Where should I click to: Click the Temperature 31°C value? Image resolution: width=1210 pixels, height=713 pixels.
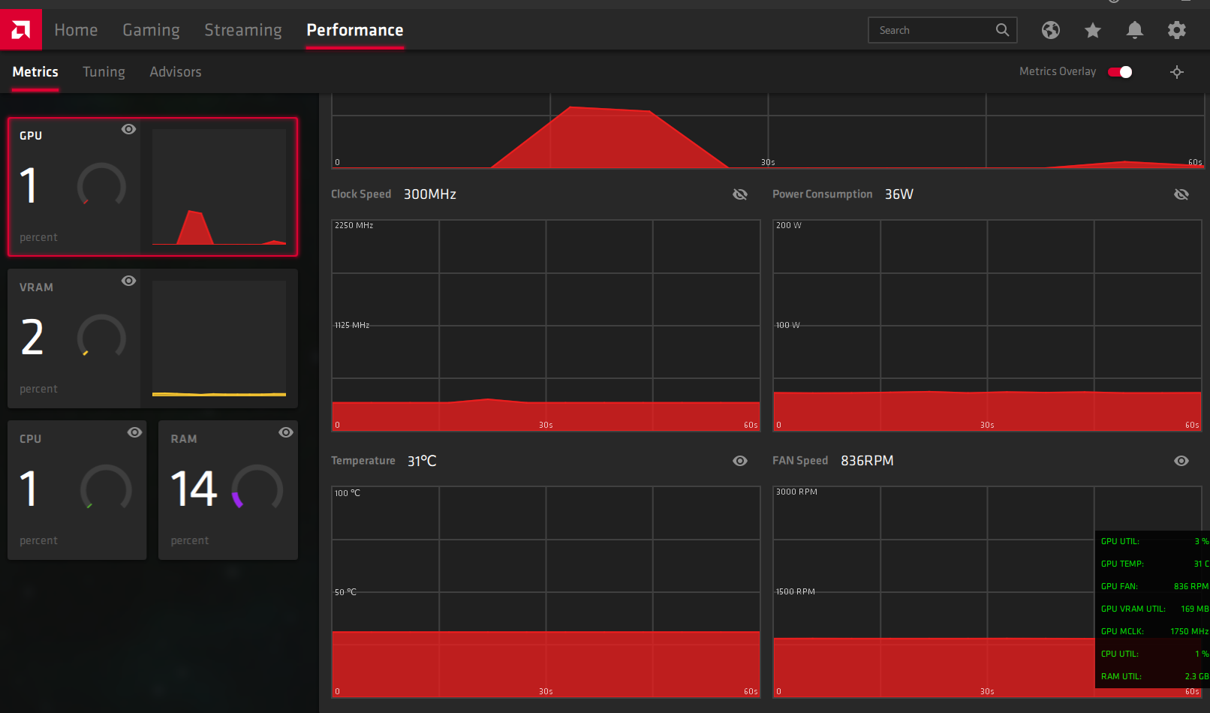422,461
